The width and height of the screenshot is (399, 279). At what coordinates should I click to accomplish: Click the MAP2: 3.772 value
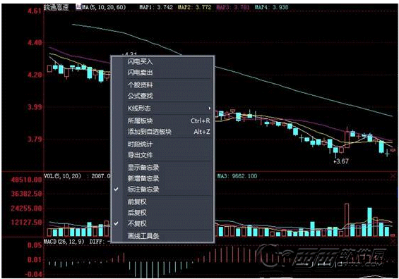point(194,7)
